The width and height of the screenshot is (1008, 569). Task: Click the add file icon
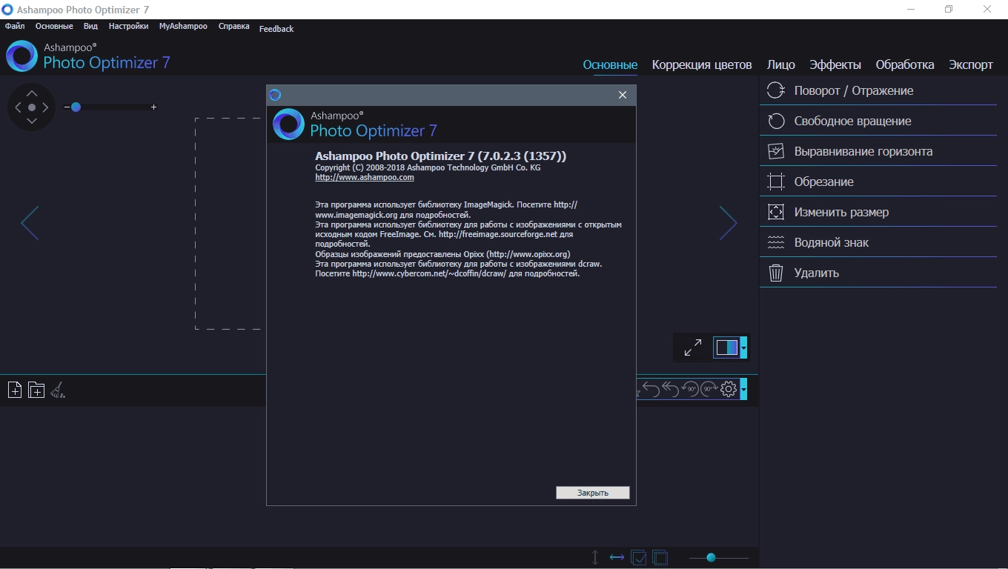[15, 390]
